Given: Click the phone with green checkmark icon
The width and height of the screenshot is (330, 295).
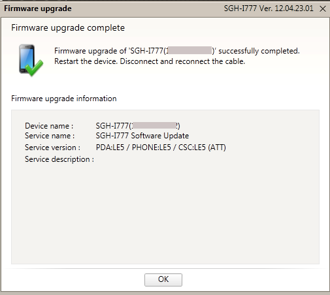Looking at the screenshot, I should click(x=31, y=60).
